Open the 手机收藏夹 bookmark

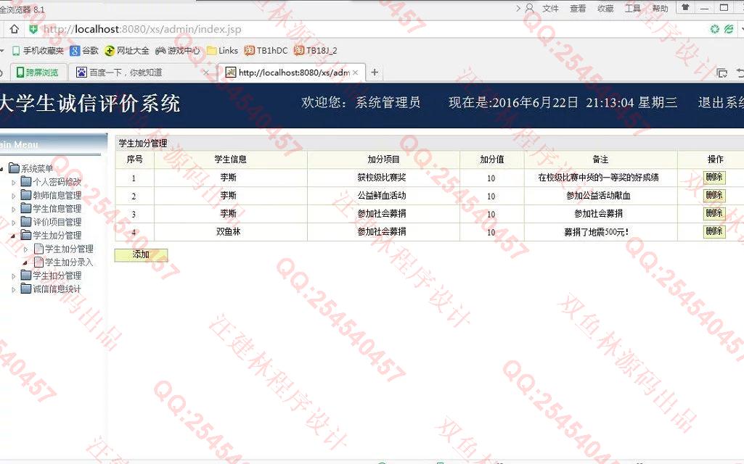click(x=38, y=51)
